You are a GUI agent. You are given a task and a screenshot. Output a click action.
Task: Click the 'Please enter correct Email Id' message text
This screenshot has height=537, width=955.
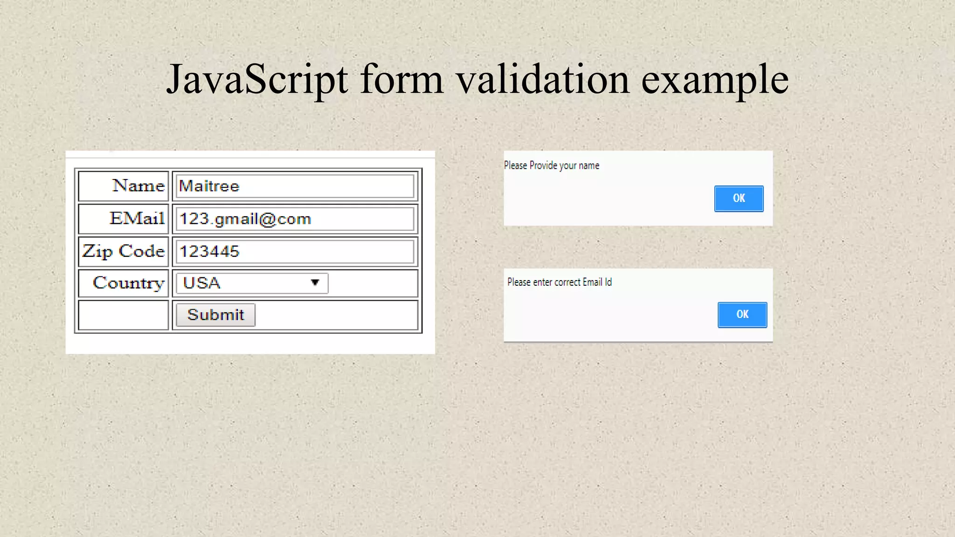click(559, 282)
